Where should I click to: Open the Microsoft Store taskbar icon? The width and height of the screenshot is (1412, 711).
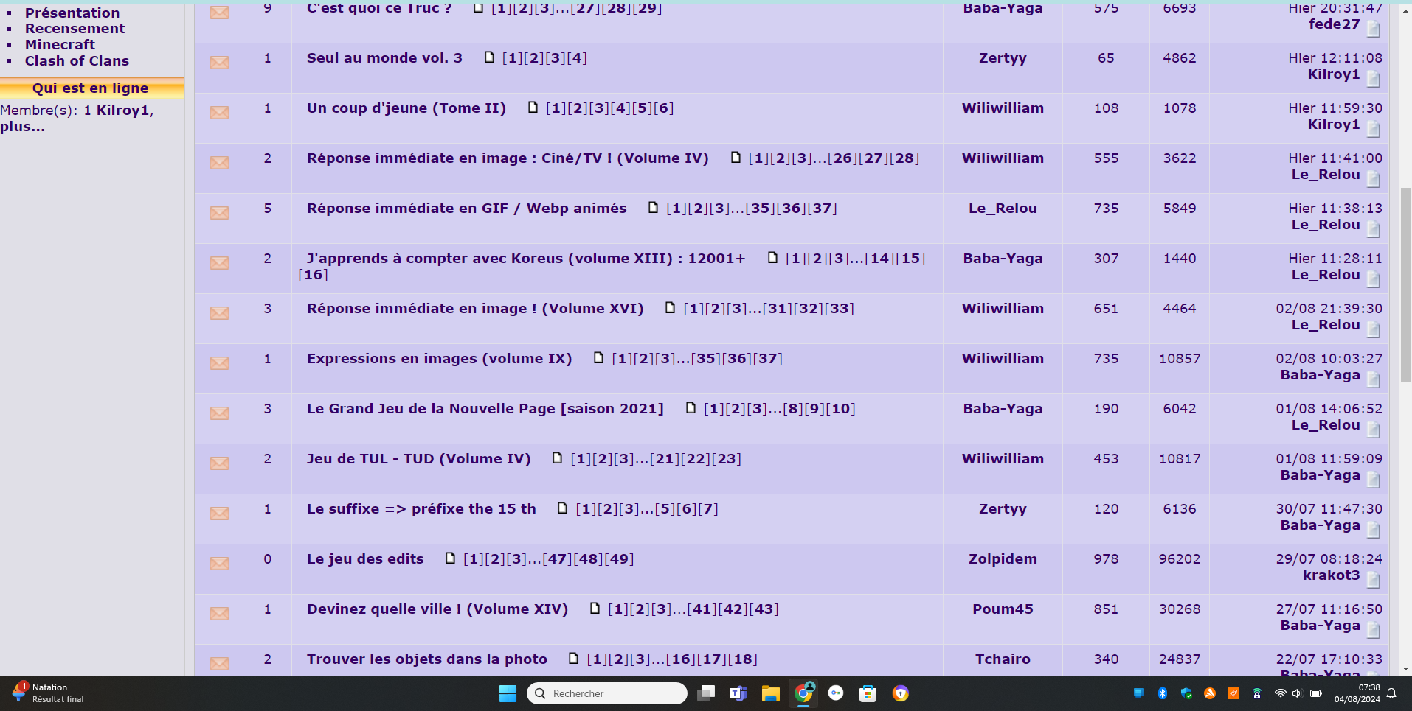point(868,693)
